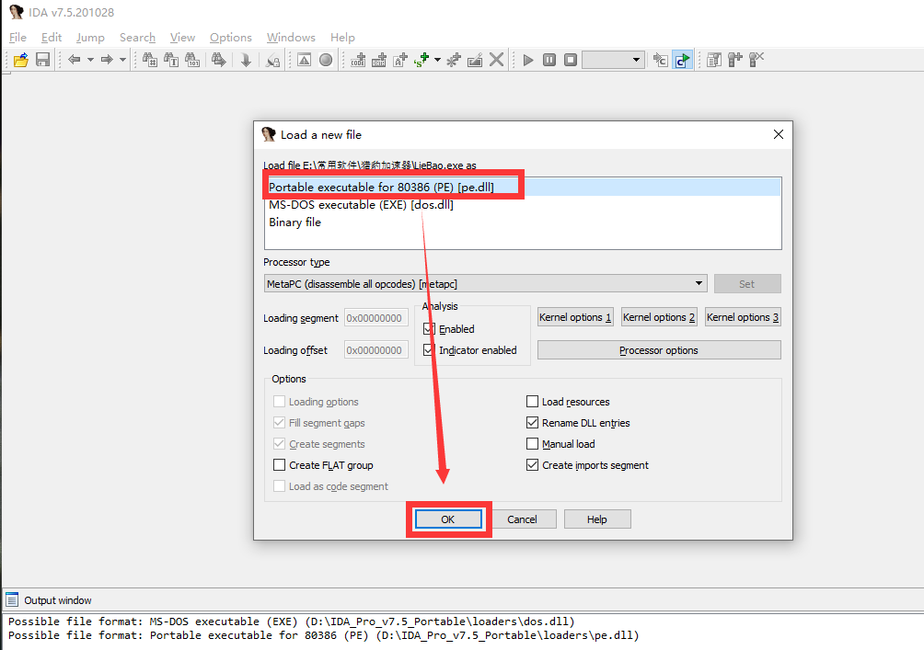Click the down arrow jump icon
The height and width of the screenshot is (650, 924).
(246, 60)
